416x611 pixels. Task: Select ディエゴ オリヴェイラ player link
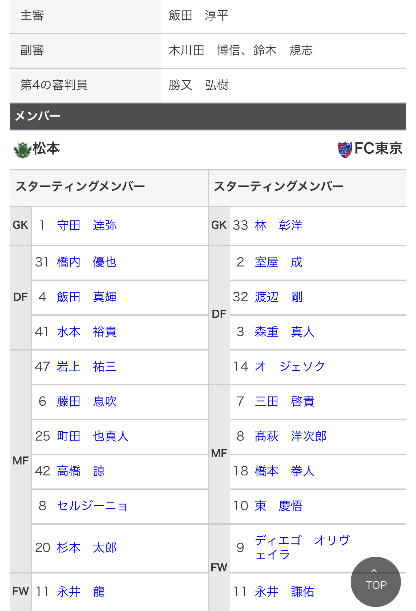(302, 548)
